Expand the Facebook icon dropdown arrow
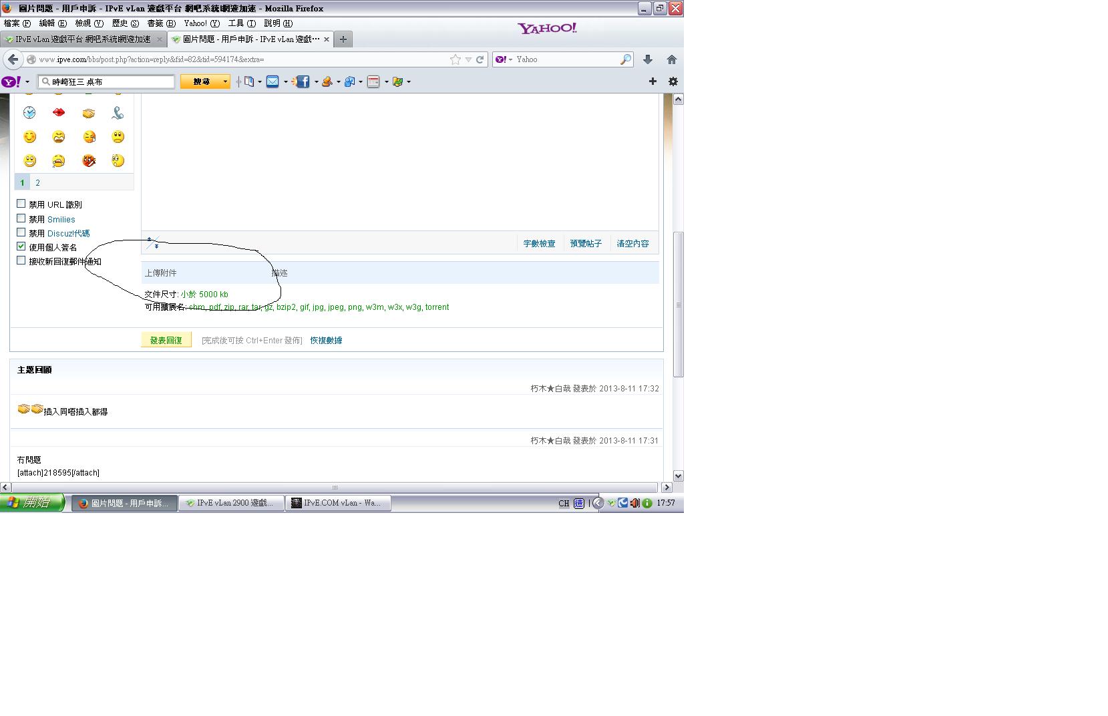Image resolution: width=1108 pixels, height=716 pixels. (316, 82)
